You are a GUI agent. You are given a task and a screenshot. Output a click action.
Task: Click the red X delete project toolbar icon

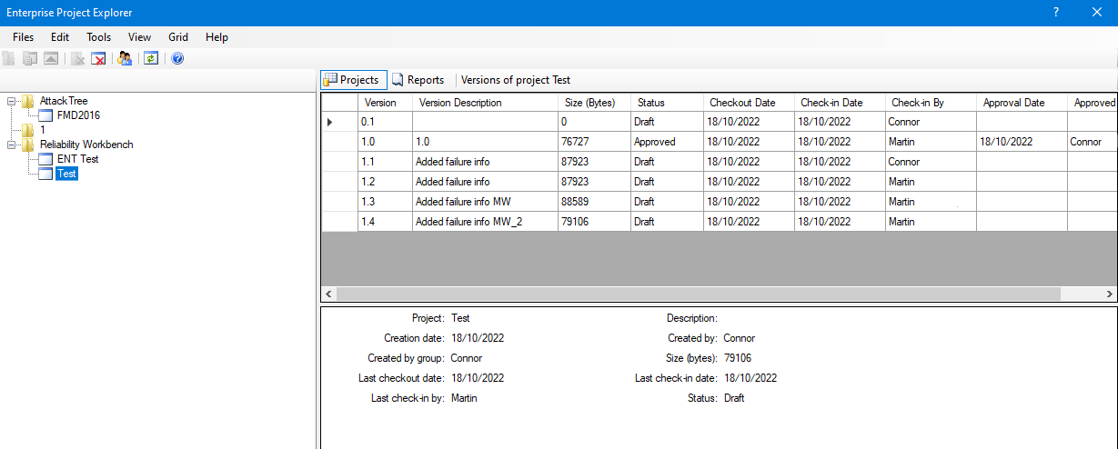point(98,58)
